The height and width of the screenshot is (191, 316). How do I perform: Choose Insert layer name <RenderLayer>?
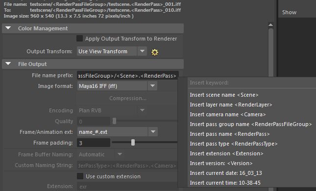click(231, 105)
